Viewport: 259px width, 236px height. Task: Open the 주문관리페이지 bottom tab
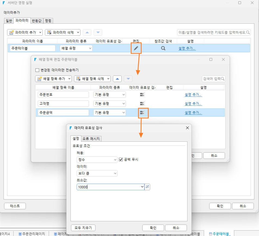(x=32, y=234)
